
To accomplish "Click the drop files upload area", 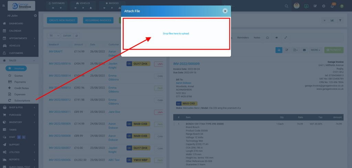I will click(x=176, y=34).
